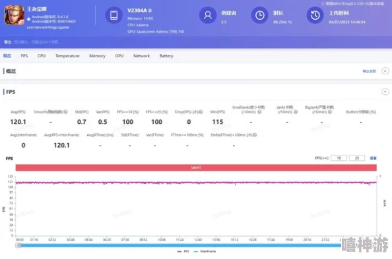Toggle the InterFrame series in chart legend

tap(205, 251)
